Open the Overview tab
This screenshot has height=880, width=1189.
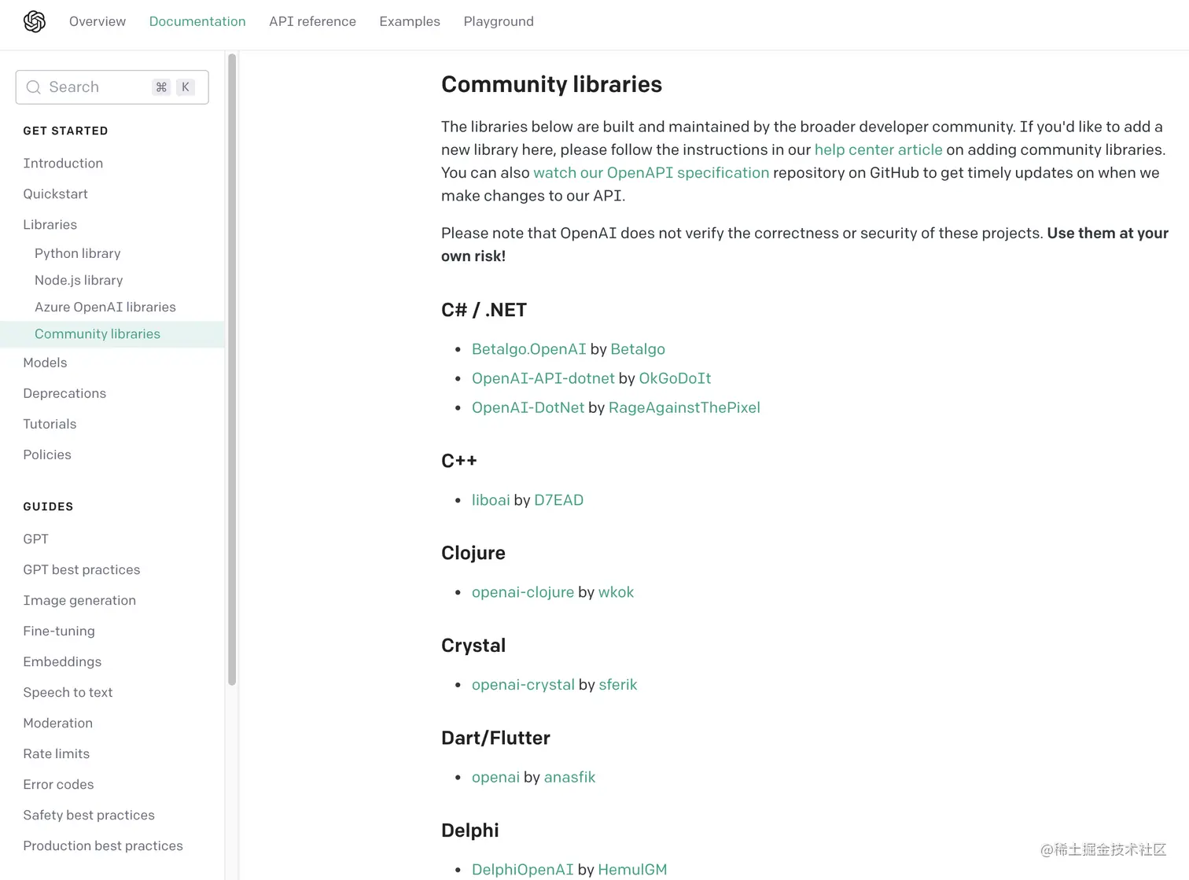pyautogui.click(x=98, y=21)
